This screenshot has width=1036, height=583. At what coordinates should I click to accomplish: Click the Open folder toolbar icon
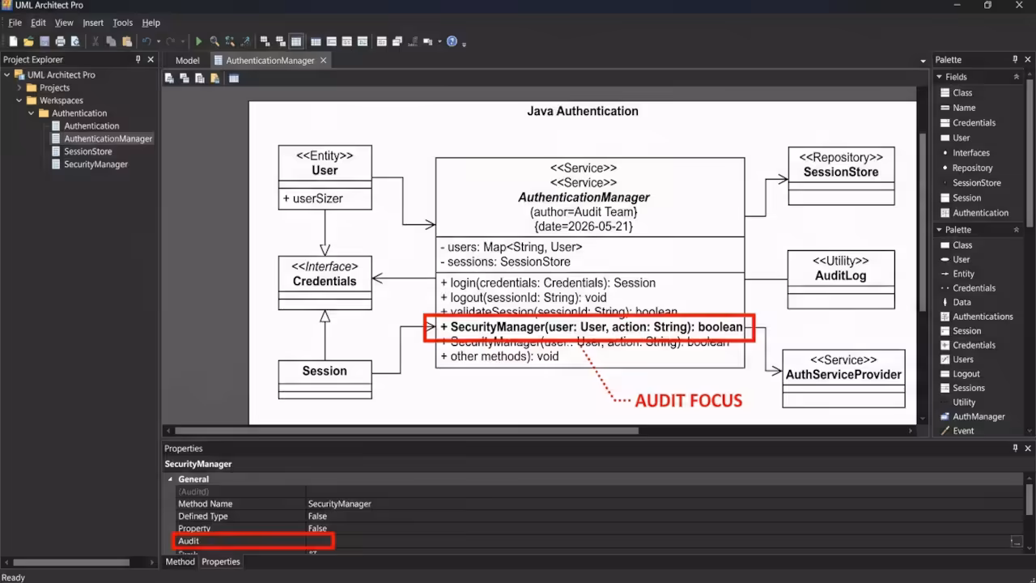[x=29, y=41]
